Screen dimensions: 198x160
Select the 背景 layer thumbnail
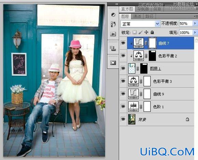(132, 119)
